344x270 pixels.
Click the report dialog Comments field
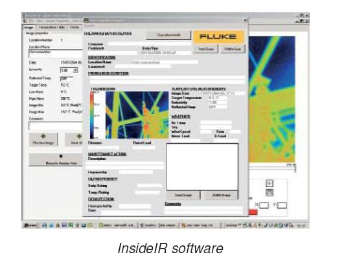pyautogui.click(x=203, y=210)
